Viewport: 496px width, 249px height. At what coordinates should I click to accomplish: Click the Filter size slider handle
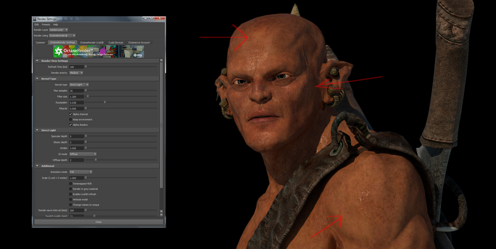pyautogui.click(x=88, y=96)
